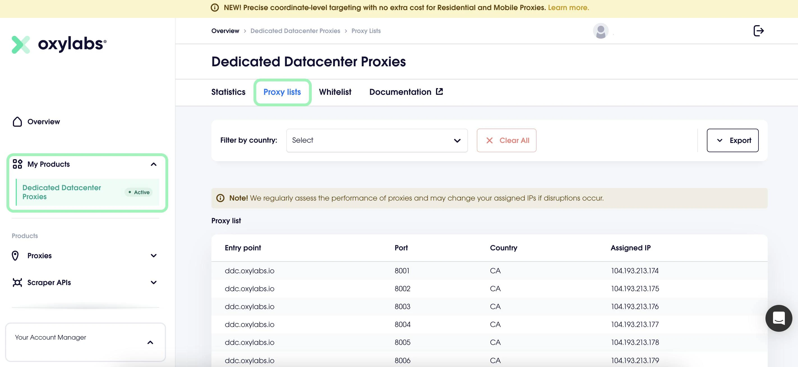Click CA country in port 8002 row
This screenshot has height=367, width=798.
pyautogui.click(x=495, y=288)
